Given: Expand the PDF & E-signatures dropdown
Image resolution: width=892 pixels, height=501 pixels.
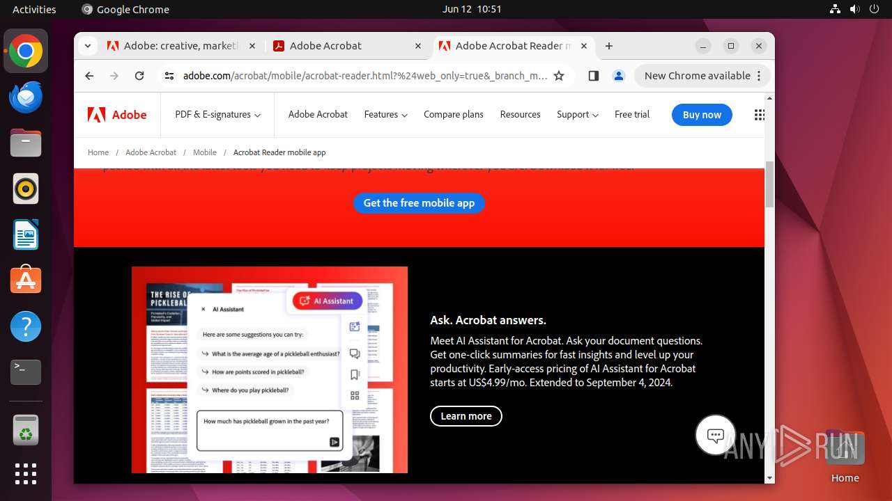Looking at the screenshot, I should pyautogui.click(x=217, y=115).
